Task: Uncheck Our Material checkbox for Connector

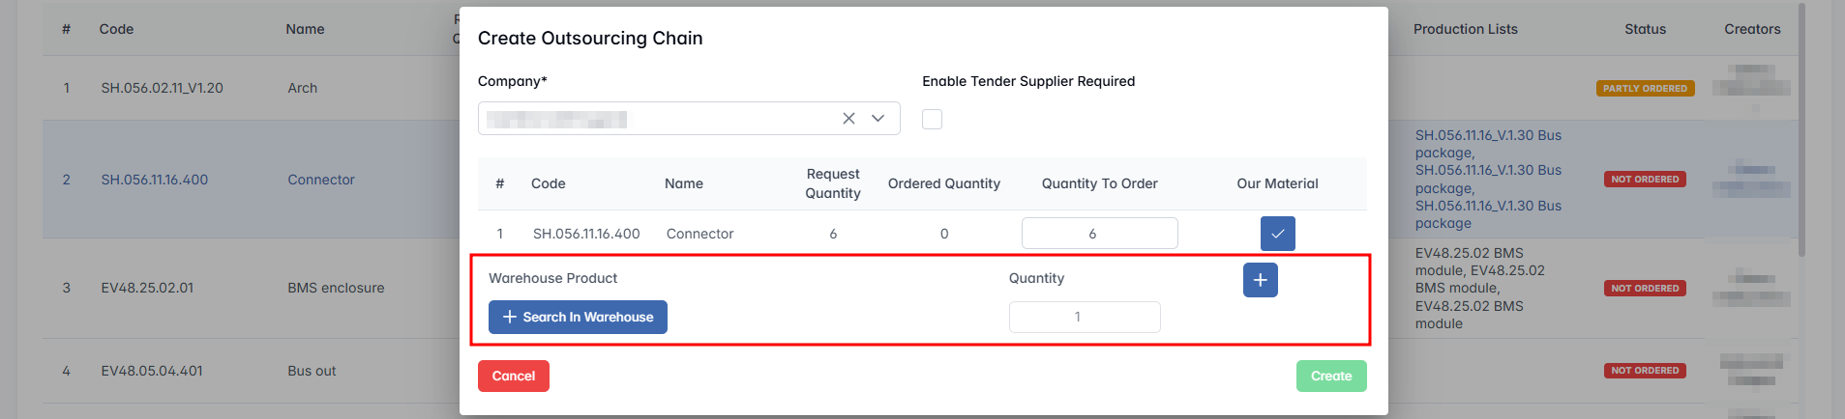Action: (x=1277, y=234)
